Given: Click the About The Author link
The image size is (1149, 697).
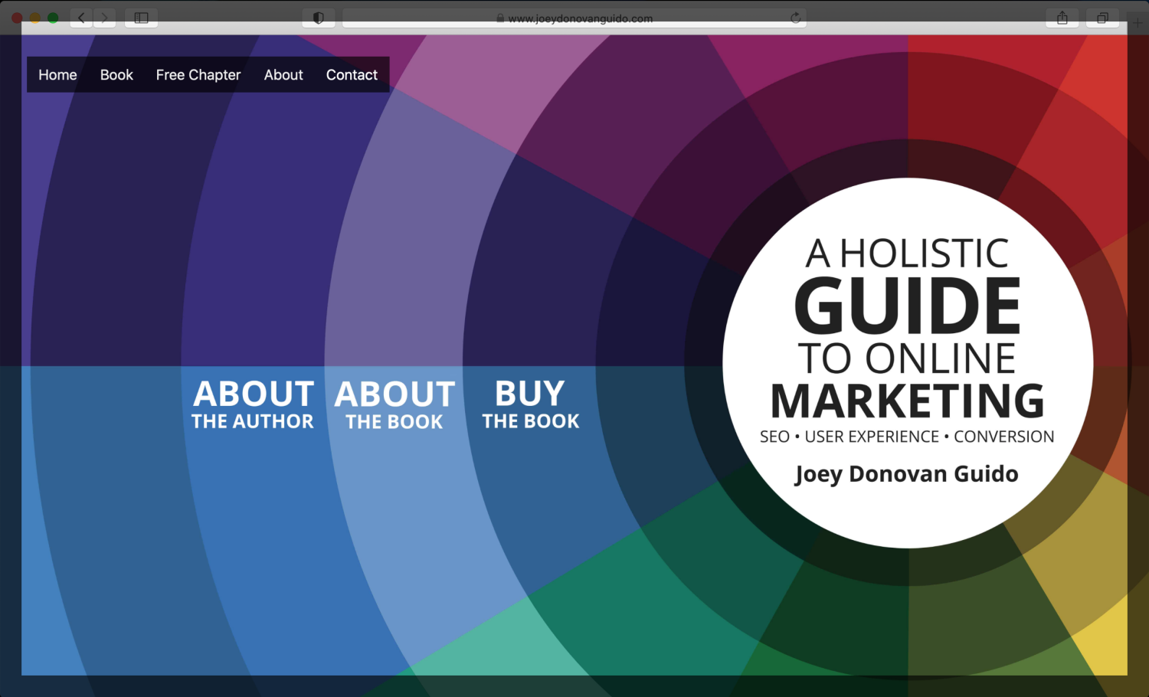Looking at the screenshot, I should pyautogui.click(x=253, y=404).
